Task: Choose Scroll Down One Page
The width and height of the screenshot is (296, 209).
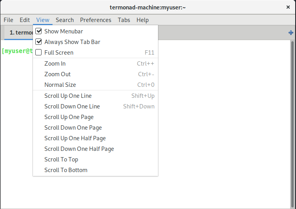Action: pos(95,127)
